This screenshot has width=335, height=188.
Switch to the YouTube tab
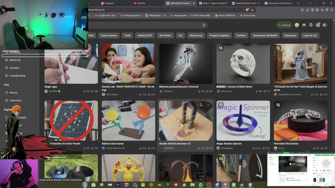tap(147, 3)
